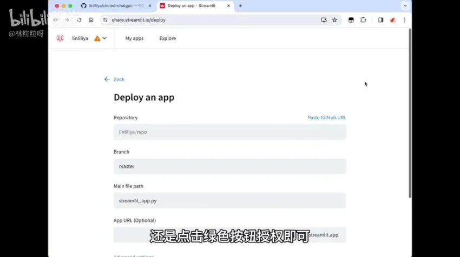Select the Deploy an app Streamlit tab

pyautogui.click(x=195, y=5)
